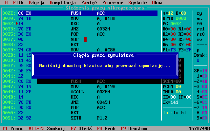The image size is (210, 131).
Task: Toggle the rs1 register bank flag
Action: (x=200, y=29)
